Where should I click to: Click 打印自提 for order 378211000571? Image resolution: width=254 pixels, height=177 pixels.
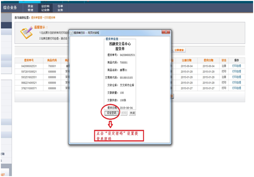(x=237, y=88)
